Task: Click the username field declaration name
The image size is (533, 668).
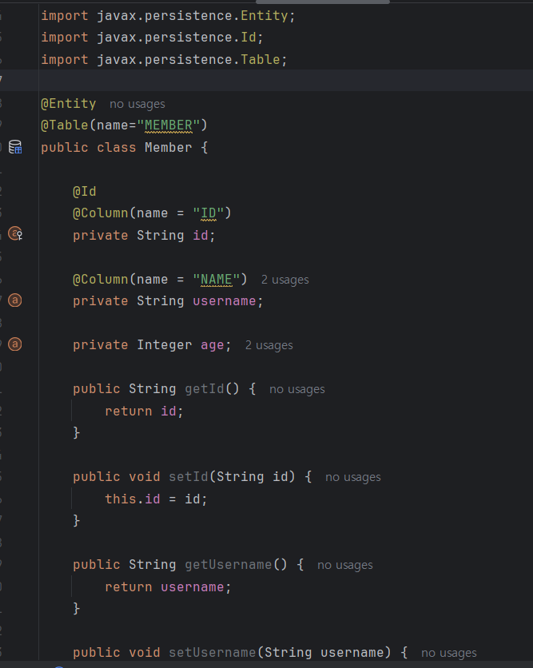Action: click(x=224, y=301)
